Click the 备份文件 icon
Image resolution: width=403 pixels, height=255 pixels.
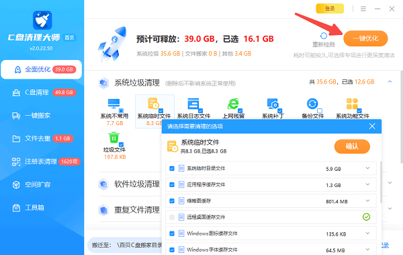tap(312, 104)
